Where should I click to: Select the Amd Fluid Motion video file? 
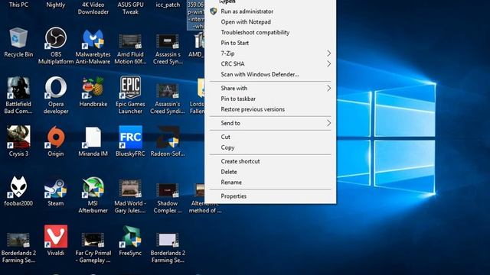click(x=130, y=40)
